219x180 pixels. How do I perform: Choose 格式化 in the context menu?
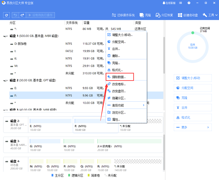pos(126,70)
